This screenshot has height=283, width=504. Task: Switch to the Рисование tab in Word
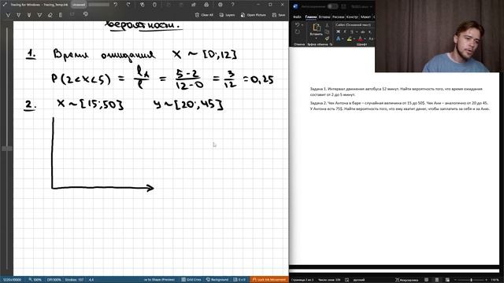coord(338,17)
